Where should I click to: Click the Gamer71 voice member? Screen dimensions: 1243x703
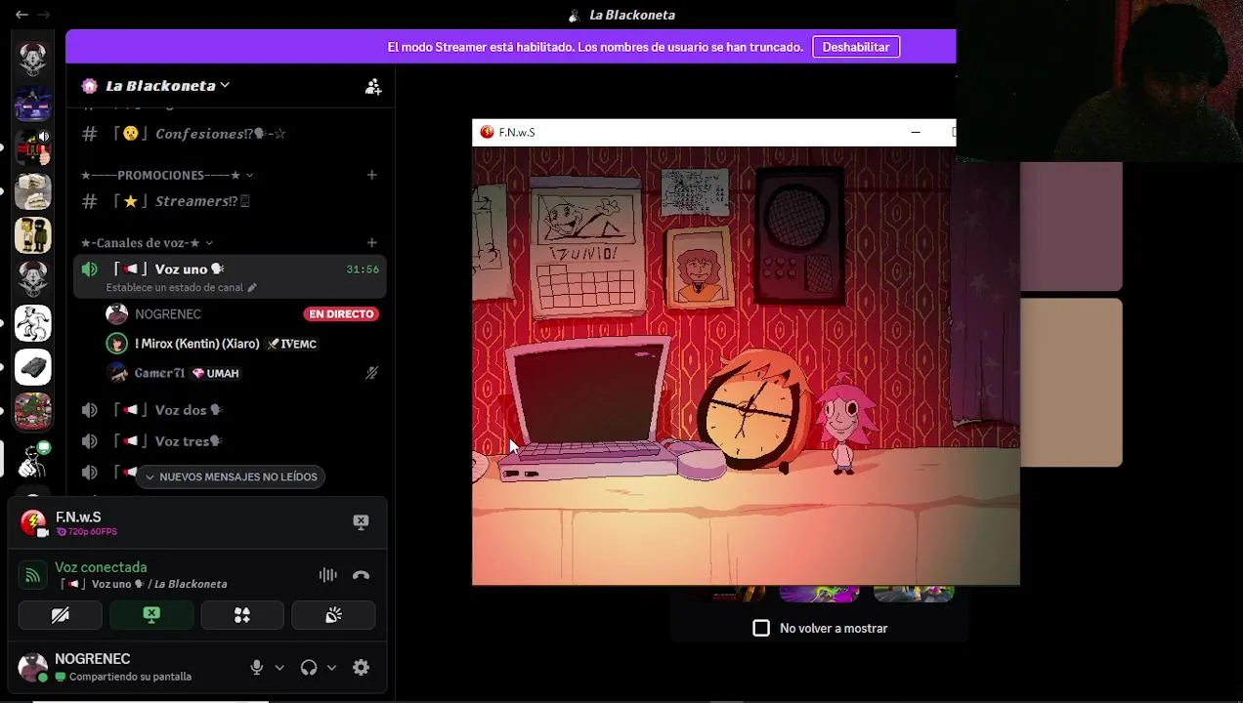[159, 373]
